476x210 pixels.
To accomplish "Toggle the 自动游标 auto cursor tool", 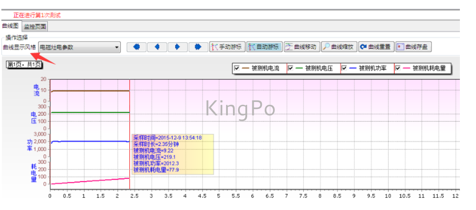I will pyautogui.click(x=264, y=47).
